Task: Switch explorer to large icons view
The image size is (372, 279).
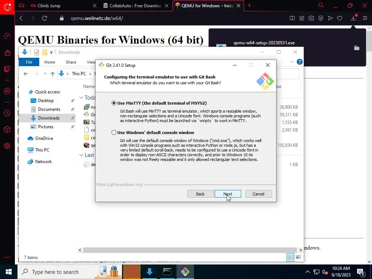Action: pyautogui.click(x=298, y=258)
